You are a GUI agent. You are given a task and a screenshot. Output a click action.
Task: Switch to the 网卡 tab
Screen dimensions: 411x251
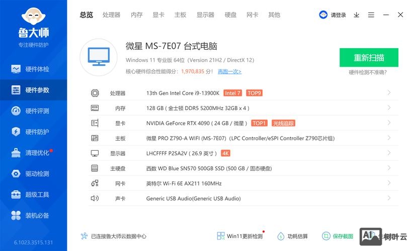point(253,15)
